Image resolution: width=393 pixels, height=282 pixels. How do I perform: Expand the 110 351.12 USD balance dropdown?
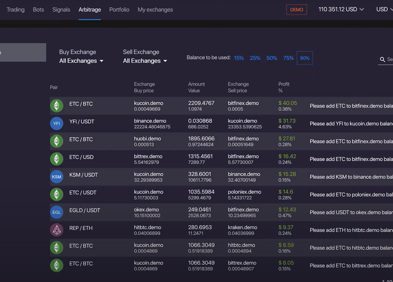point(341,9)
